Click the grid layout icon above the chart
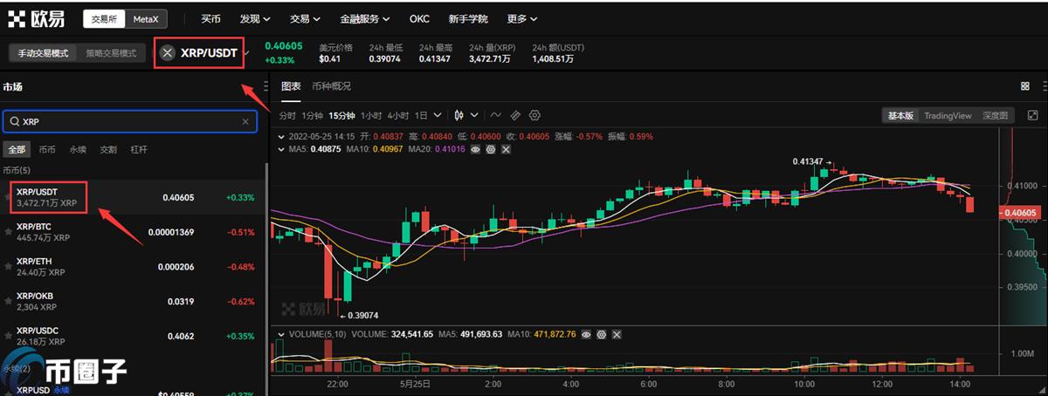The image size is (1048, 396). coord(1024,86)
